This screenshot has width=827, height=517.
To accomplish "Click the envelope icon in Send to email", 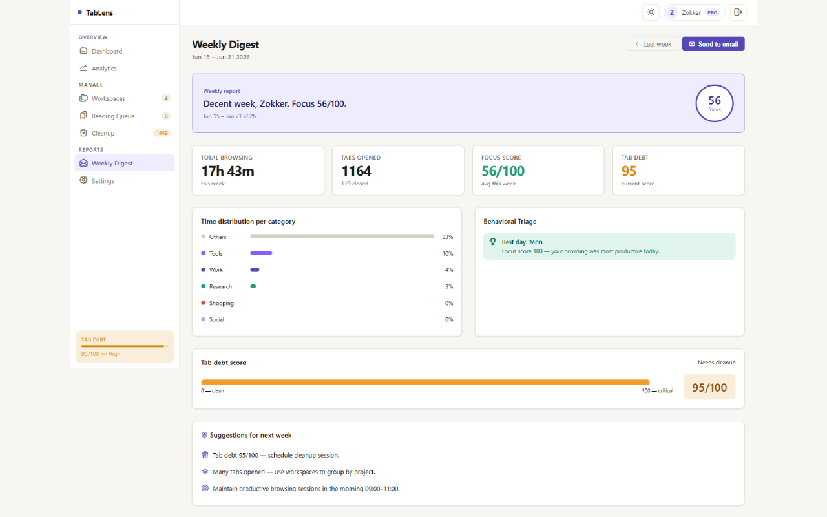I will coord(692,44).
